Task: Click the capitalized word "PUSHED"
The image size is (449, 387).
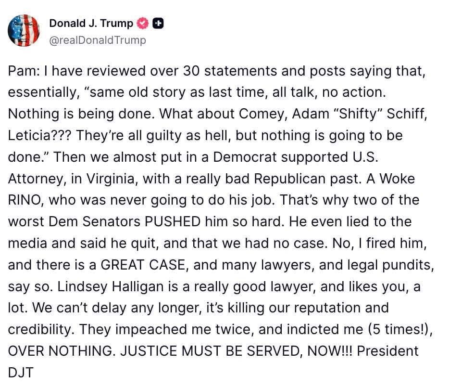Action: [x=173, y=221]
